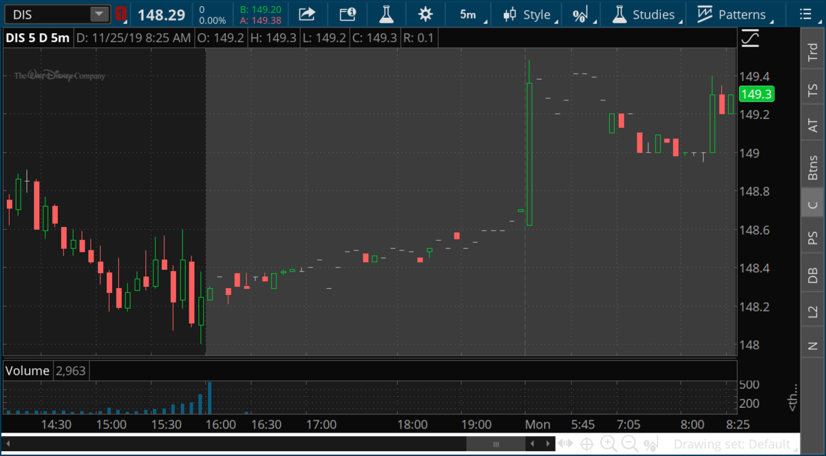The height and width of the screenshot is (456, 826).
Task: Open the symbol information folder icon
Action: [348, 14]
